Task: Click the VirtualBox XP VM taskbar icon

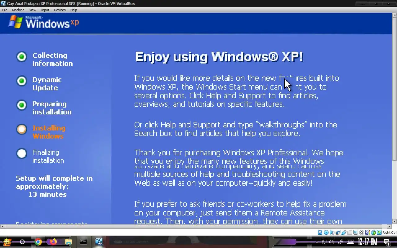Action: [99, 242]
